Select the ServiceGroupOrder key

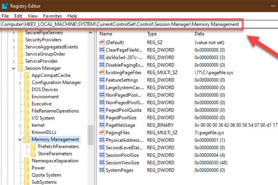45,54
